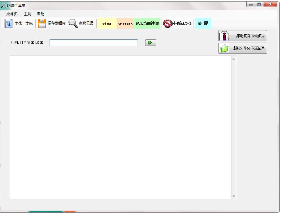
Task: Close the network tool window
Action: pos(270,5)
